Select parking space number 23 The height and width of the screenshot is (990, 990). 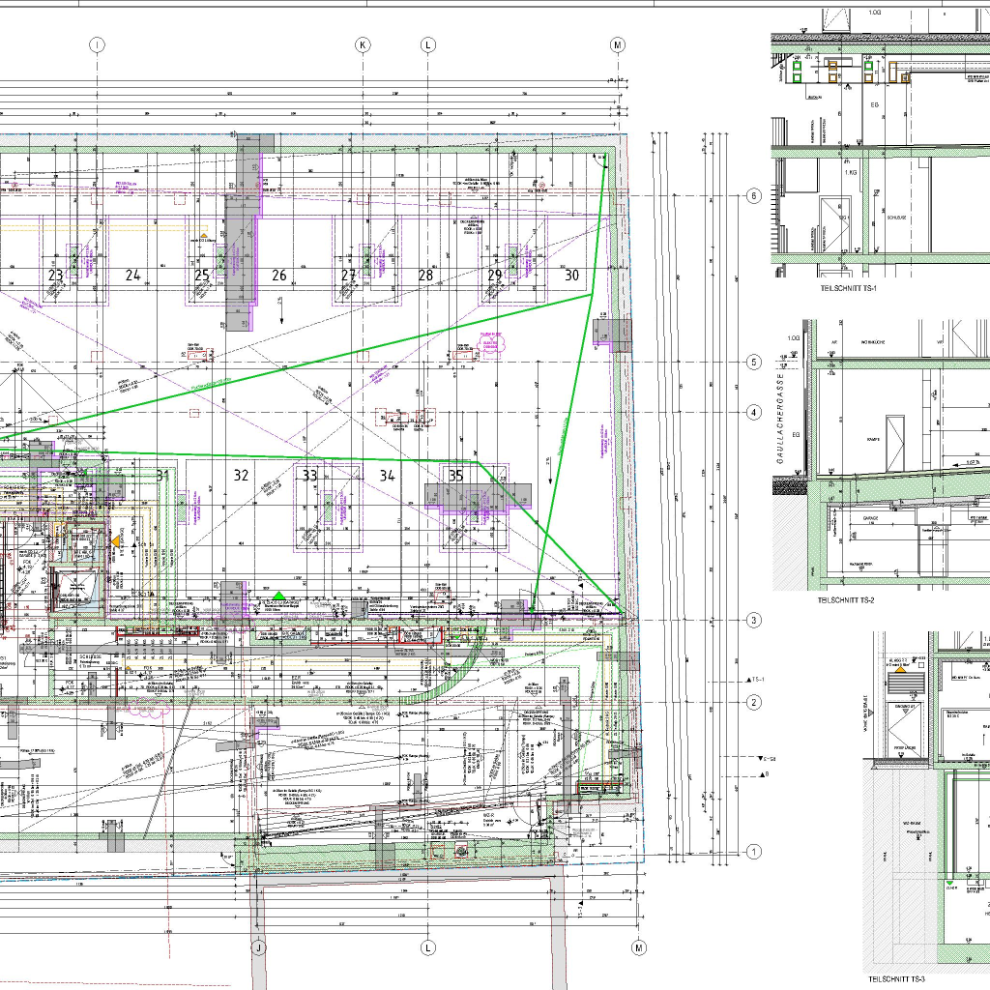55,276
